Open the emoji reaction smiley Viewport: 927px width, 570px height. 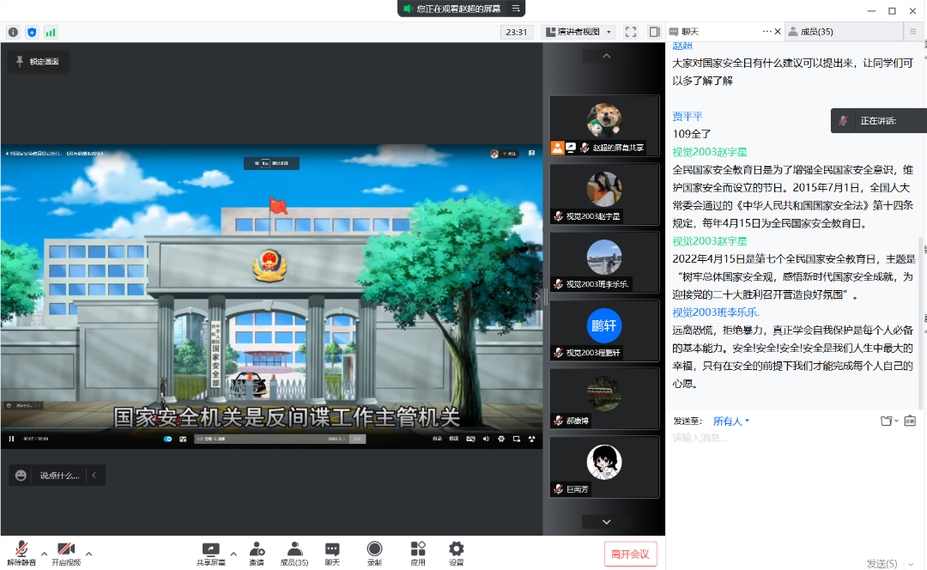pos(21,476)
